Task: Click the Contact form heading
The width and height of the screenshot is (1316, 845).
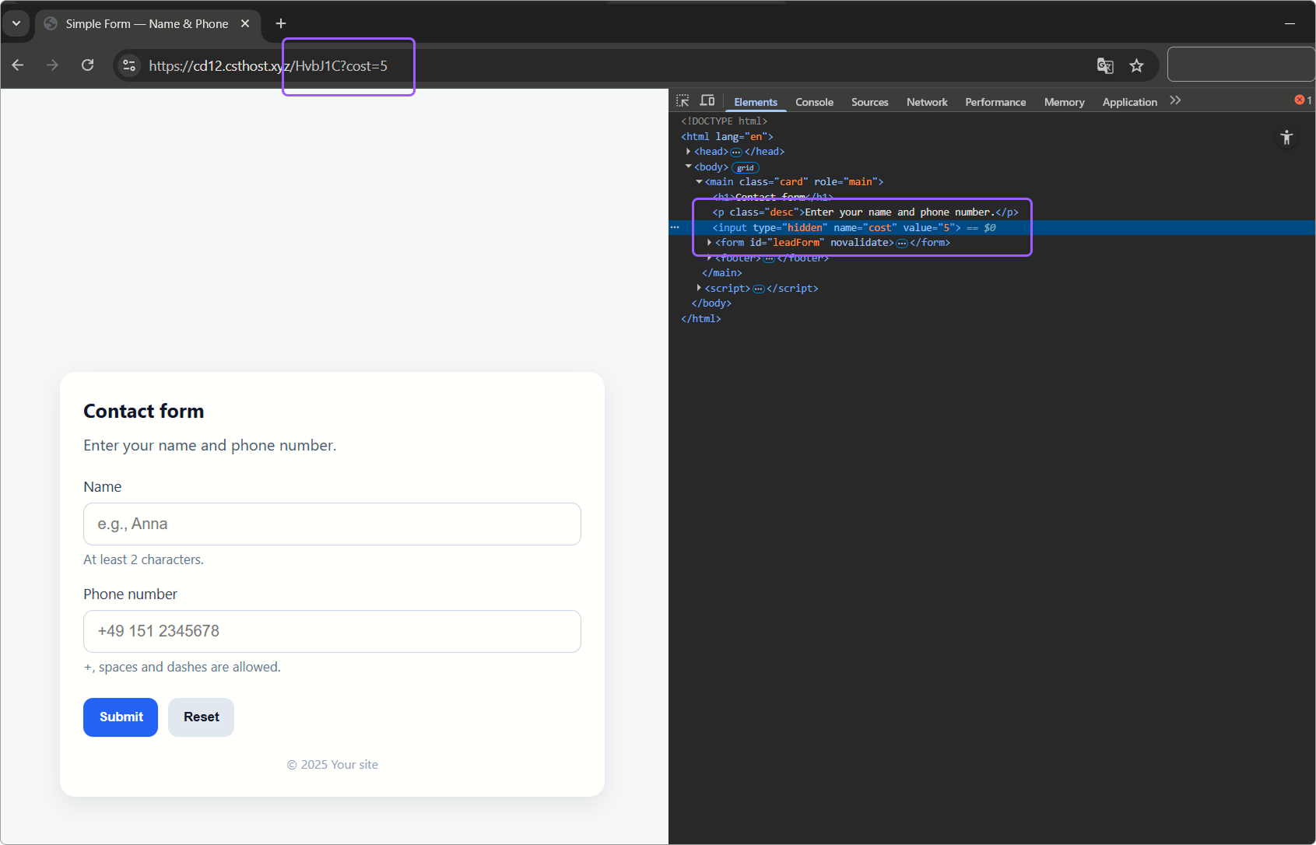Action: [x=144, y=411]
